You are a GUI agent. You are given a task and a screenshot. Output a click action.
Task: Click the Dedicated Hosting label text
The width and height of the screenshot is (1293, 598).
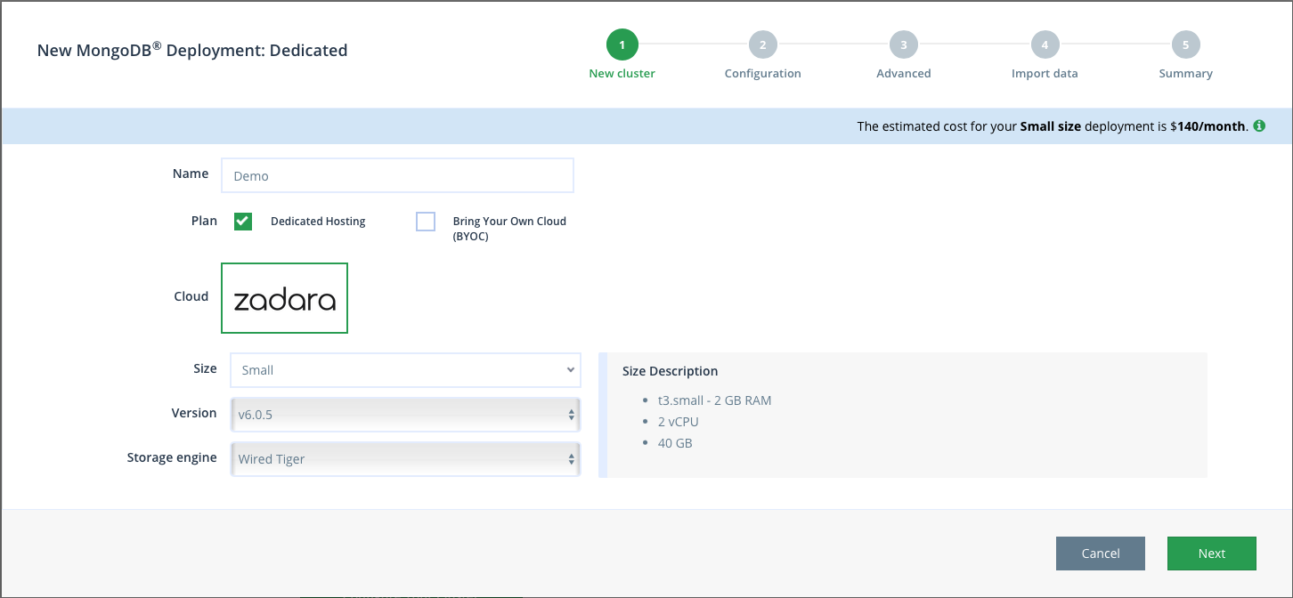(318, 222)
